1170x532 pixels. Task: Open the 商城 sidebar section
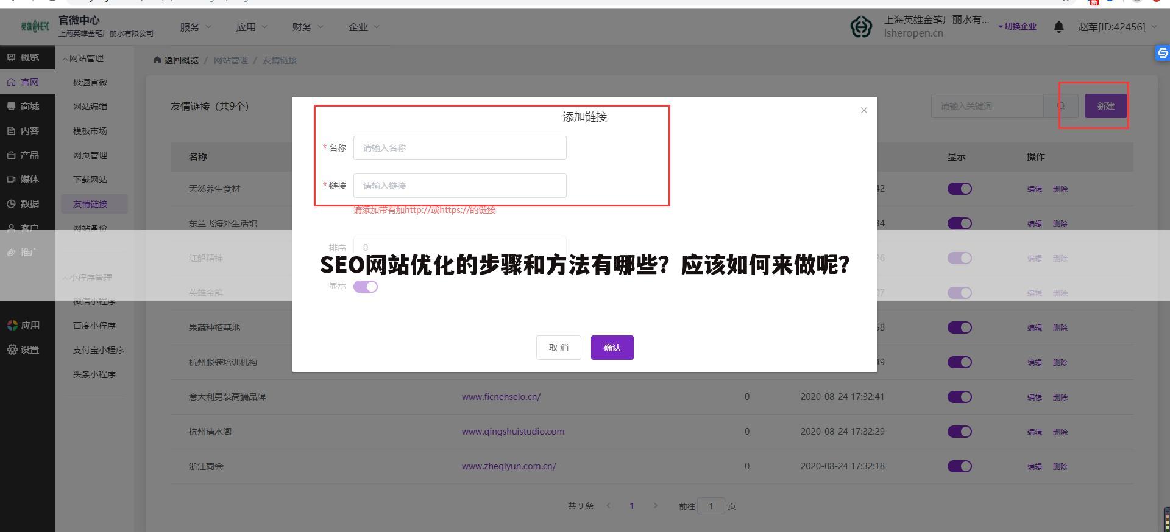[23, 107]
